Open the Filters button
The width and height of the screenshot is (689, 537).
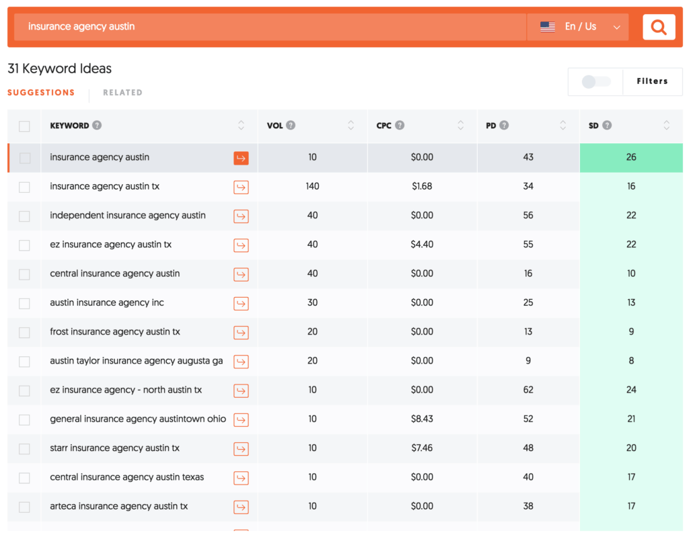[652, 81]
